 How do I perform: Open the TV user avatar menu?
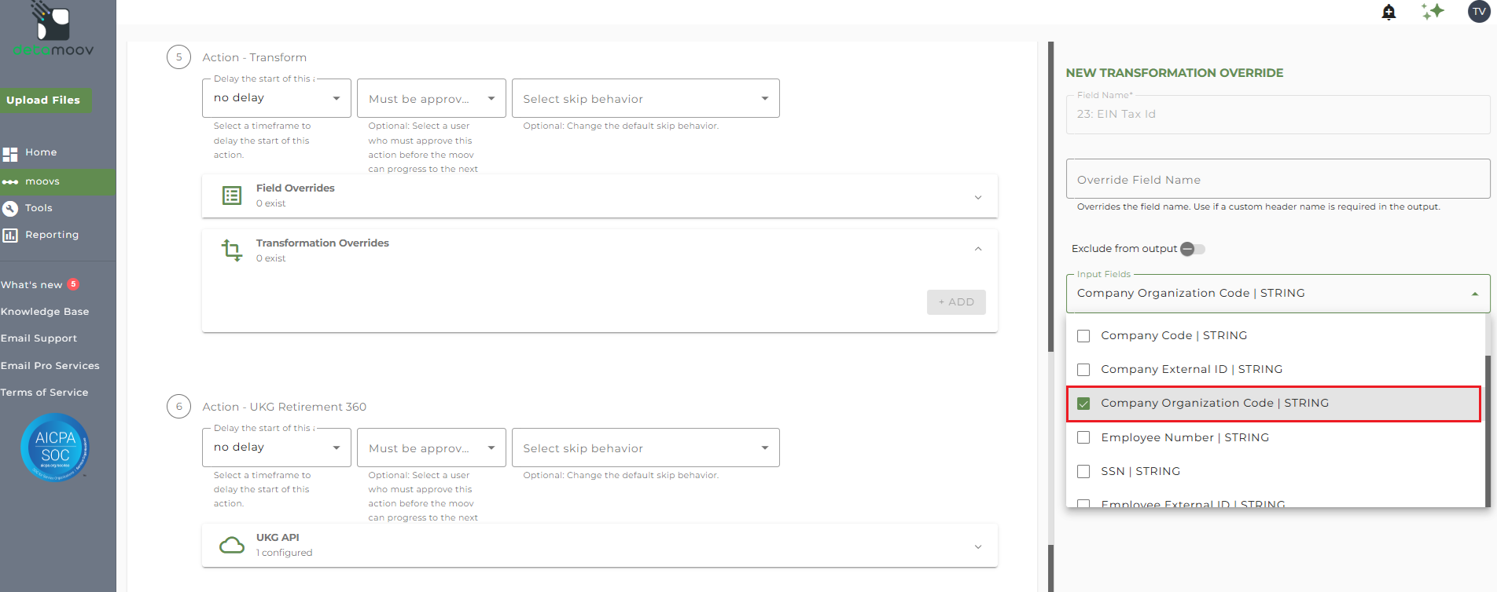1479,12
